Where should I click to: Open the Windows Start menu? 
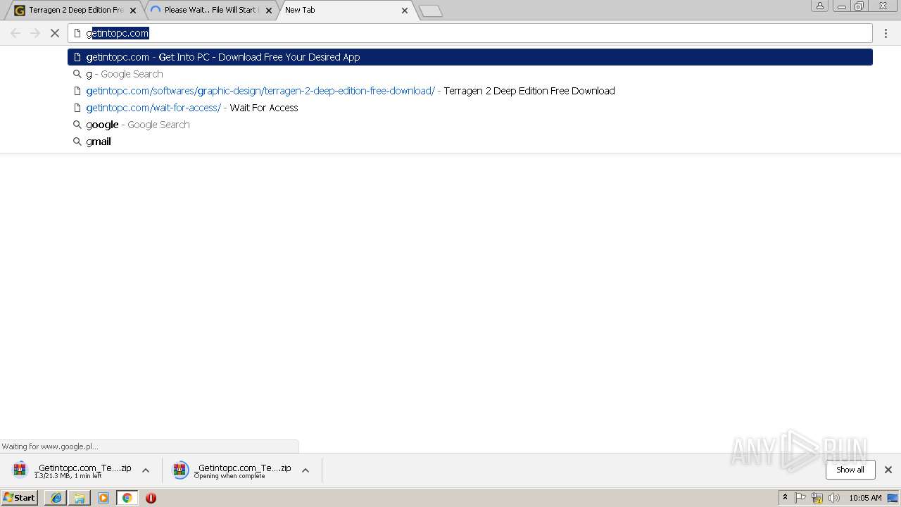point(20,498)
